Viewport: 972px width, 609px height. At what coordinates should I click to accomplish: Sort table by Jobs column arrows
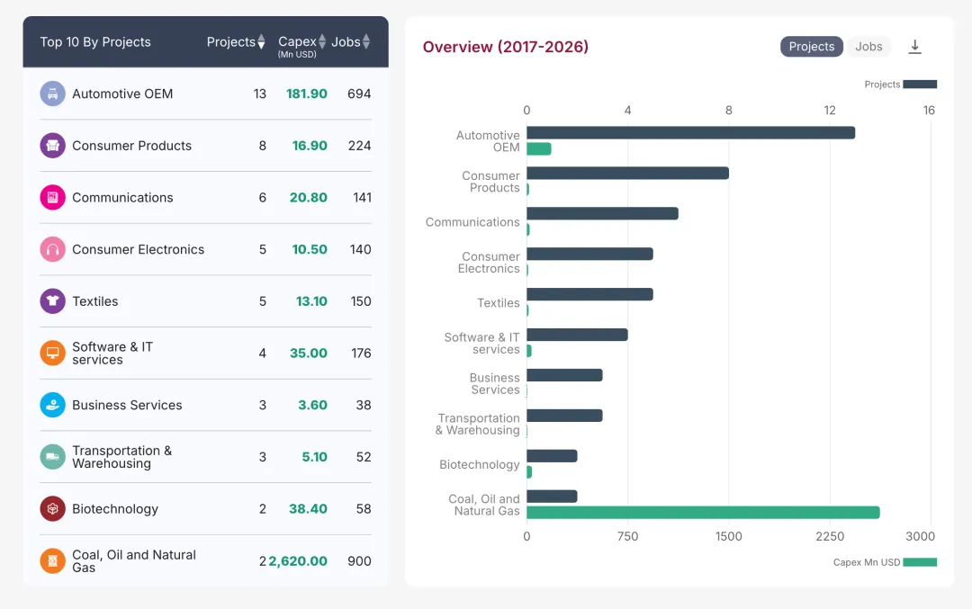366,42
